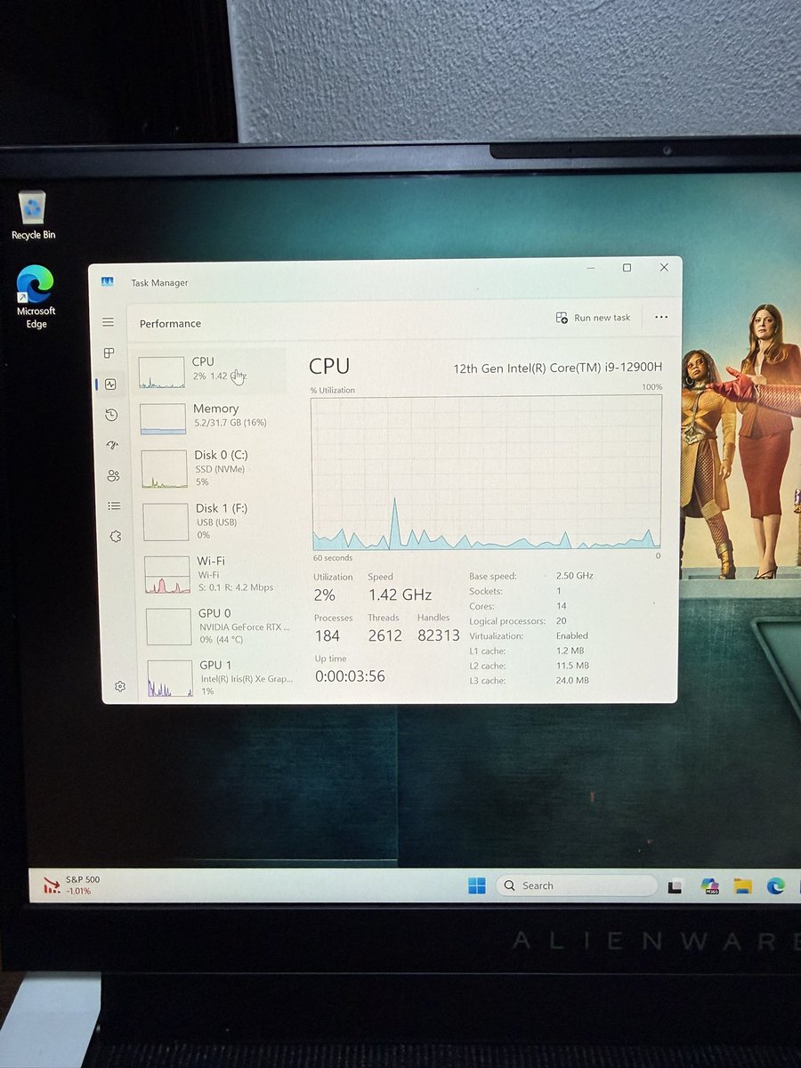This screenshot has width=801, height=1068.
Task: Open Task Manager Settings gear icon
Action: click(x=120, y=686)
